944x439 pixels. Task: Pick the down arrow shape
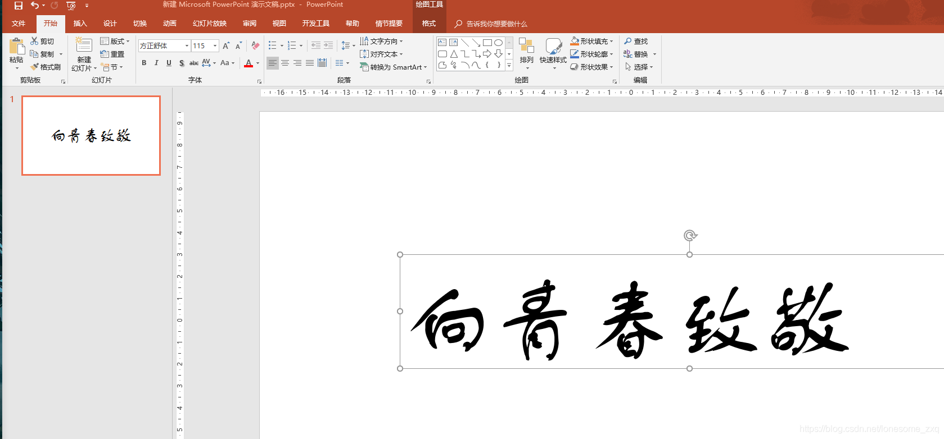(498, 54)
